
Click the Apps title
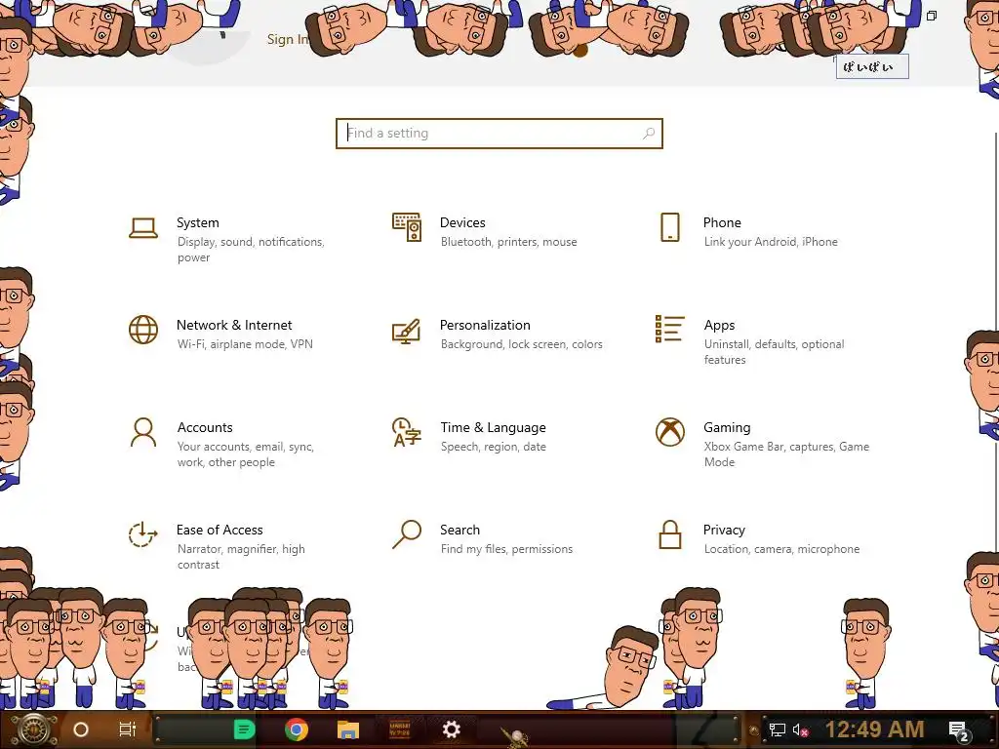719,326
